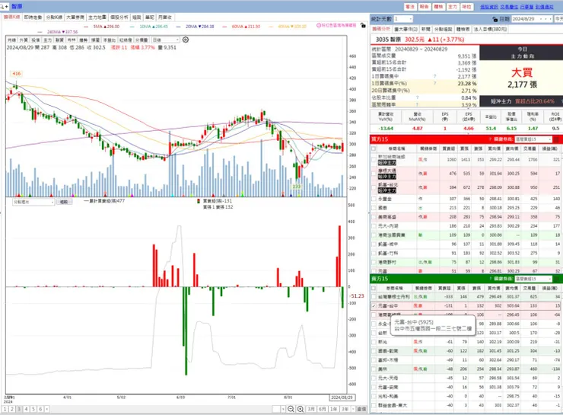
Task: Open the 日線 period dropdown
Action: 166,40
